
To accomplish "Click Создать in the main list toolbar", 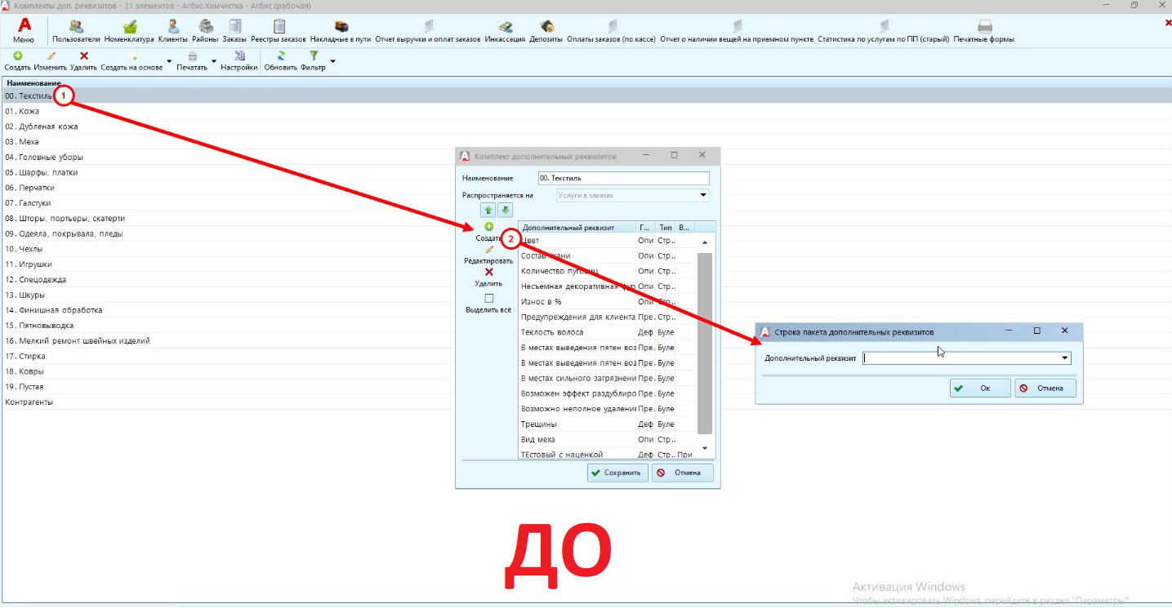I will [17, 61].
